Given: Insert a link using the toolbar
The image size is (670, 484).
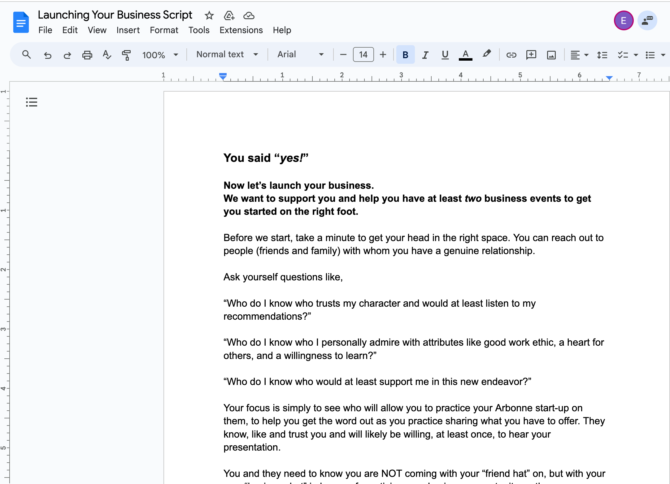Looking at the screenshot, I should coord(511,55).
